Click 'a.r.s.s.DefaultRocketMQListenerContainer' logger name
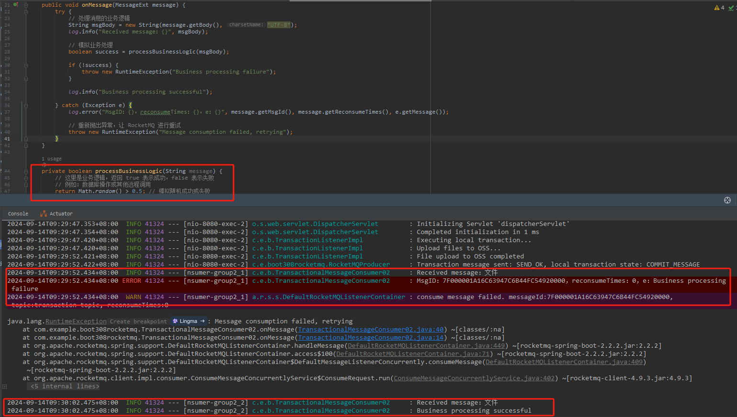737x417 pixels. pos(329,297)
